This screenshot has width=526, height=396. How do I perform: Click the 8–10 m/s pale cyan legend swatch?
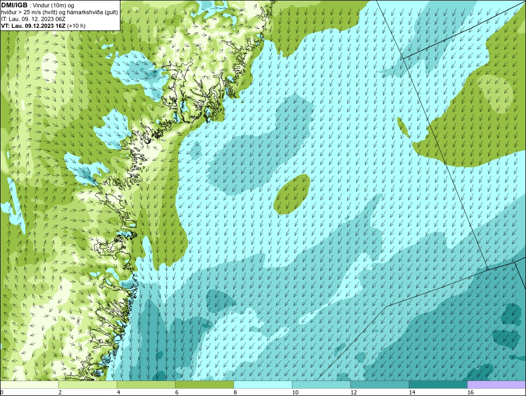(263, 384)
